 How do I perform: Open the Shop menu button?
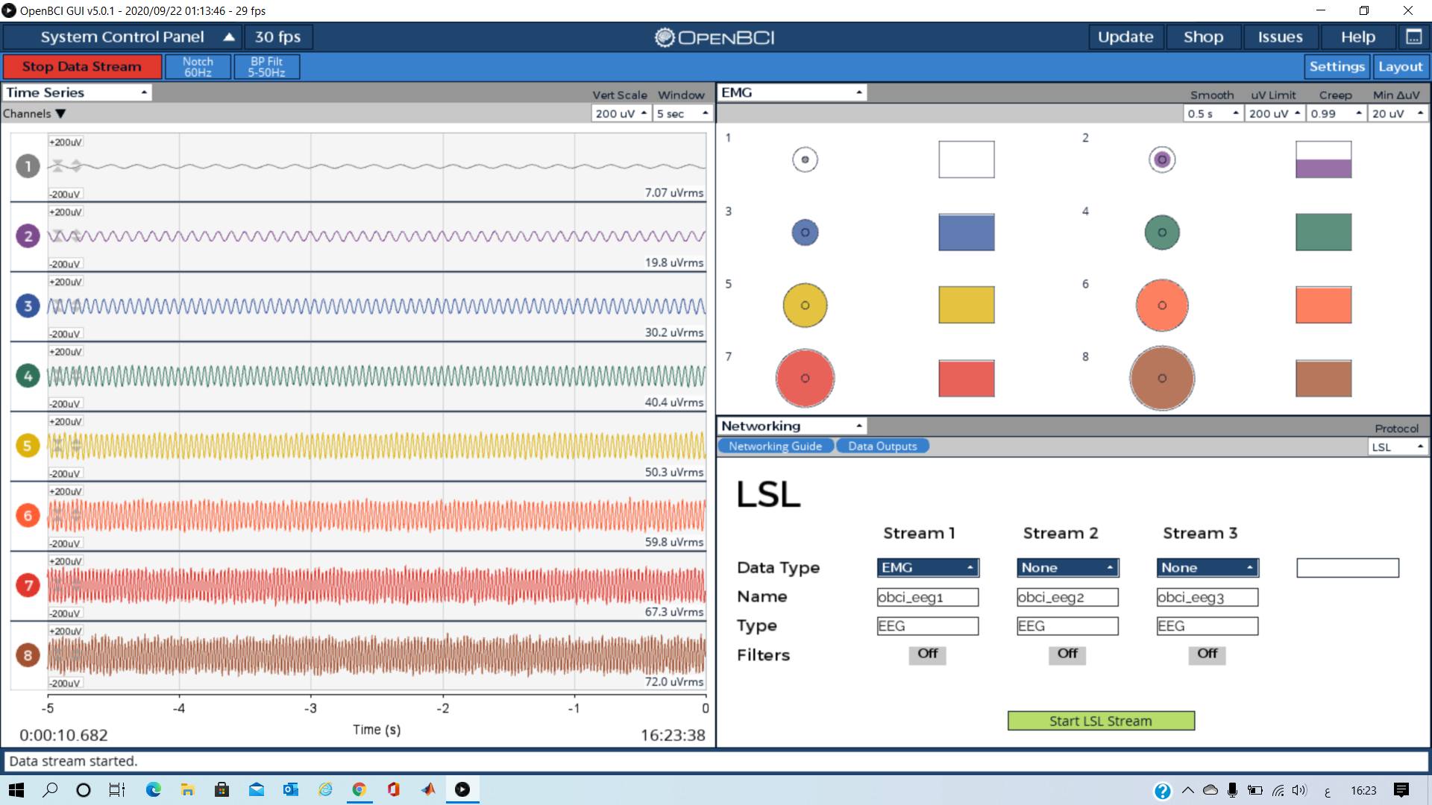coord(1203,37)
